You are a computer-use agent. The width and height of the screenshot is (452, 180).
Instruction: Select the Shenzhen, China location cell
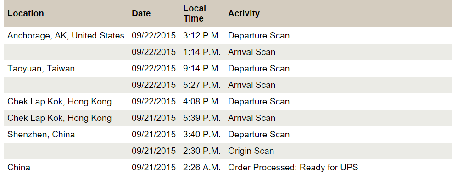(x=41, y=135)
